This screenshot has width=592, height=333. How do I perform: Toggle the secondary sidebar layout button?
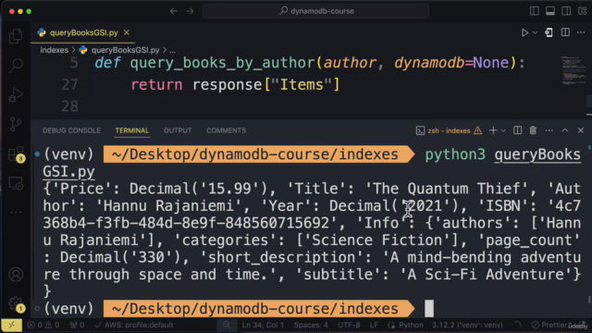pyautogui.click(x=566, y=11)
